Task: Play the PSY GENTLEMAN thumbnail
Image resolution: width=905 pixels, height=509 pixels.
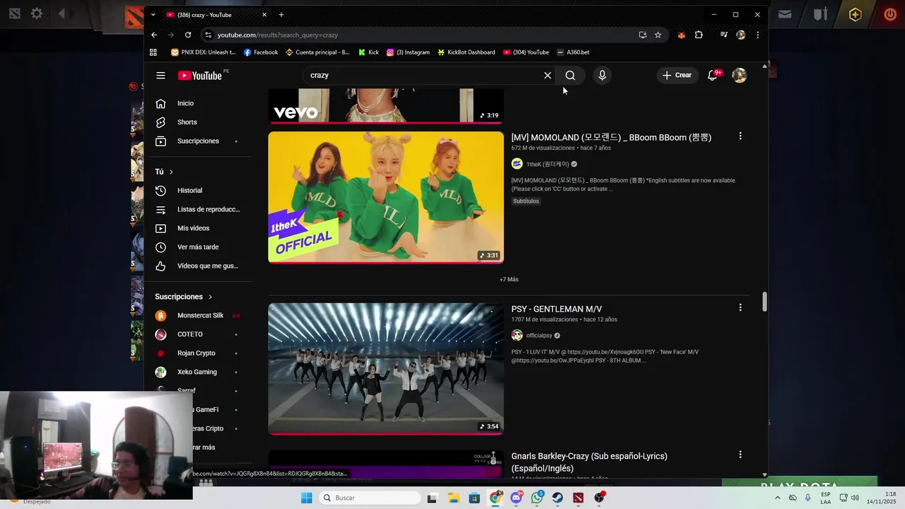Action: pos(386,369)
